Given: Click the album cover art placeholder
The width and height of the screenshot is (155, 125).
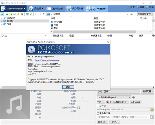Looking at the screenshot, I should coord(15,104).
